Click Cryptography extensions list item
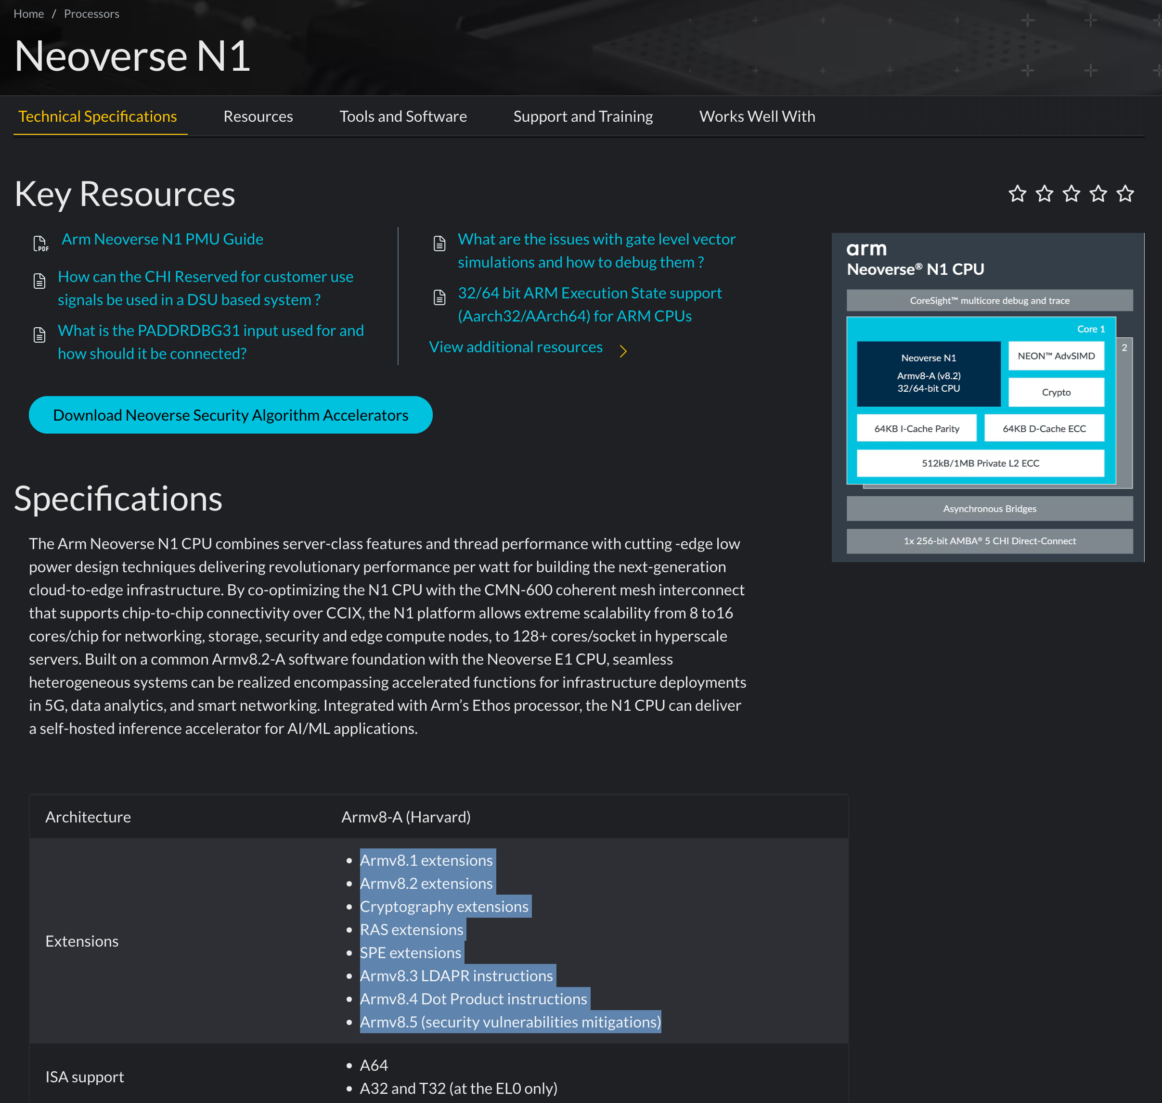 click(445, 907)
